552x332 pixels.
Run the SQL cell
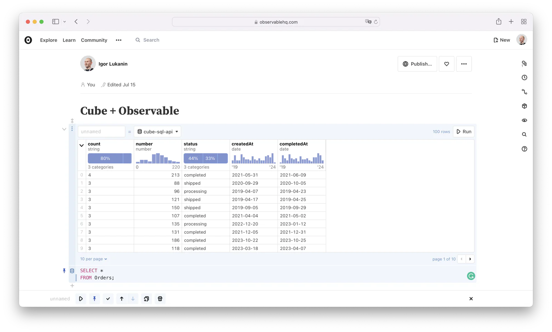click(x=464, y=131)
